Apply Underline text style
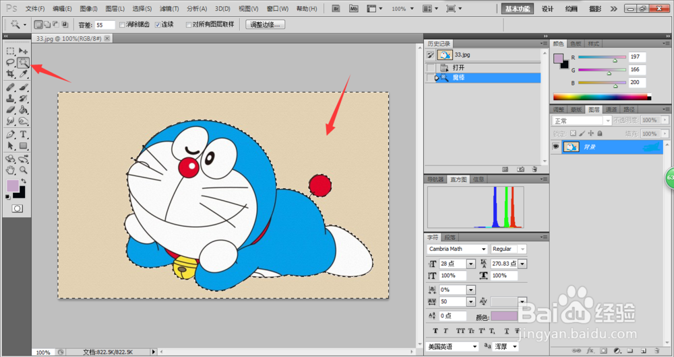674x357 pixels. point(507,331)
